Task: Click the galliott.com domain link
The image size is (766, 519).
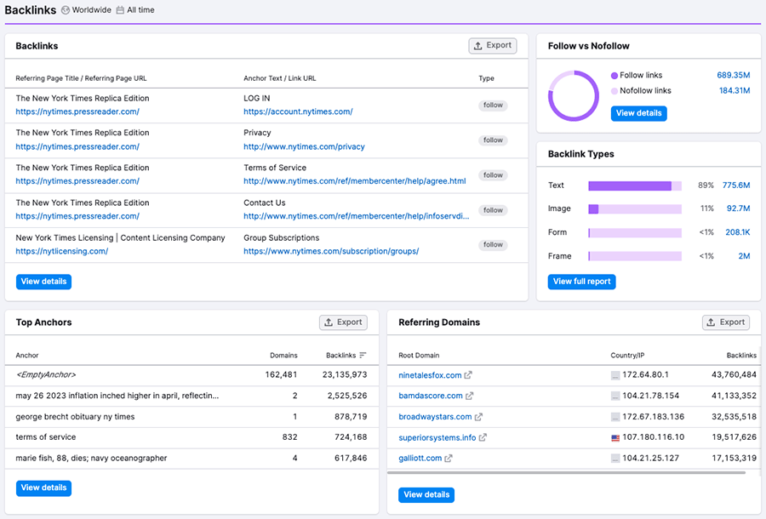Action: (x=420, y=459)
